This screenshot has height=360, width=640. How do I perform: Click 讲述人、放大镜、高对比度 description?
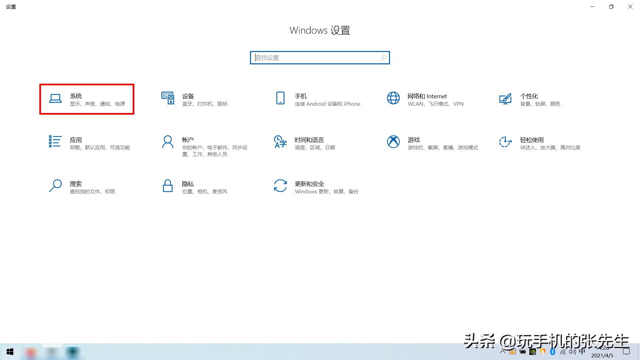coord(550,148)
